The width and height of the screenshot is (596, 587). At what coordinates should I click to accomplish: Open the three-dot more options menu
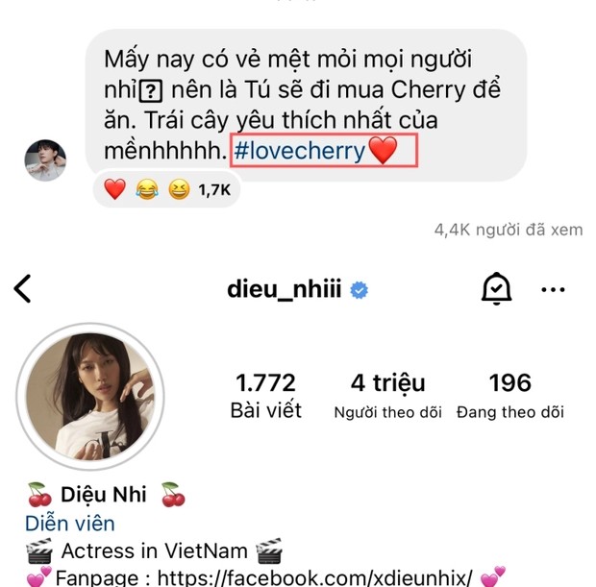tap(553, 289)
